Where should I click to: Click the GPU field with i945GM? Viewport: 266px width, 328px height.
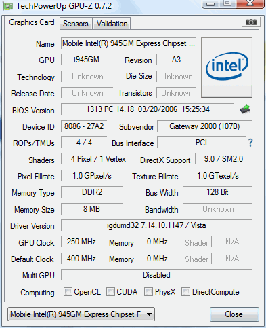coord(87,60)
